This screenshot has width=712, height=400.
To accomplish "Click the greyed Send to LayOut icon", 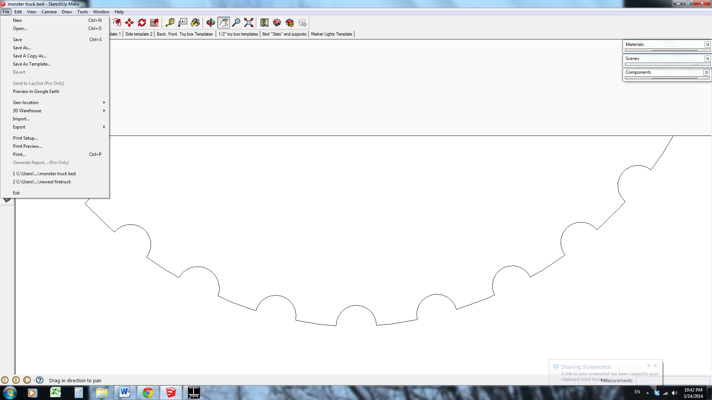I will point(302,23).
